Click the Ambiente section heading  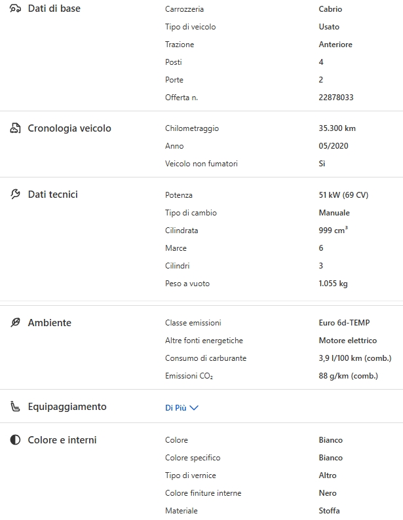[x=50, y=323]
